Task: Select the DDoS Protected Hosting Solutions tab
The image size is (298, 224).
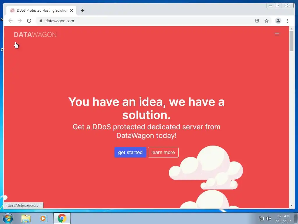Action: 41,10
